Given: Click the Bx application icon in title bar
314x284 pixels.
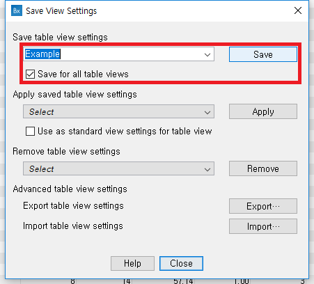Looking at the screenshot, I should (17, 10).
